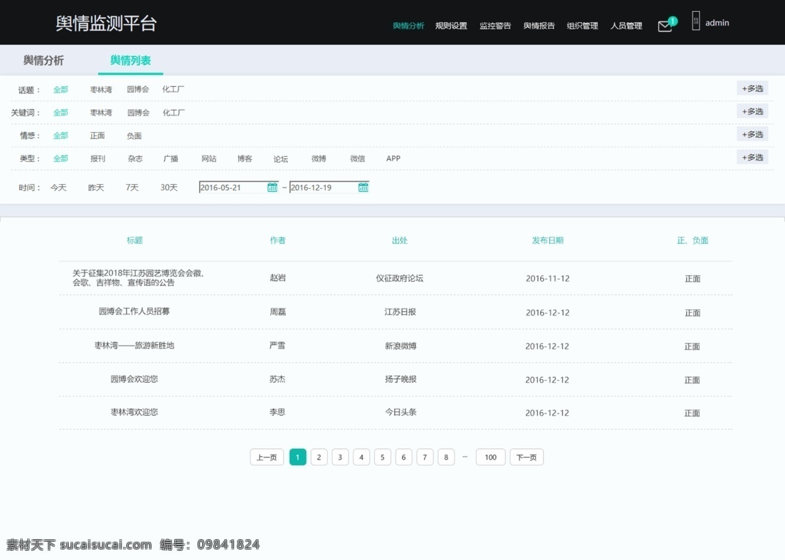The image size is (785, 560).
Task: Filter type by 博客
Action: [x=245, y=158]
